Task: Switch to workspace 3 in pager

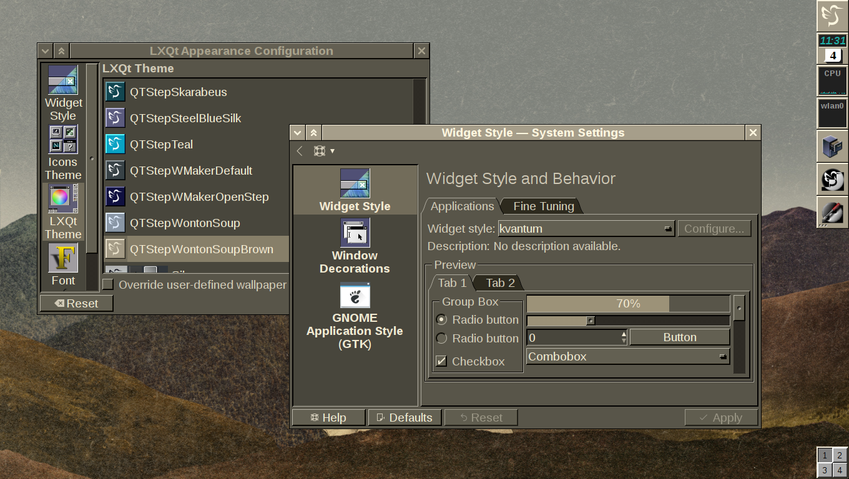Action: [x=825, y=470]
